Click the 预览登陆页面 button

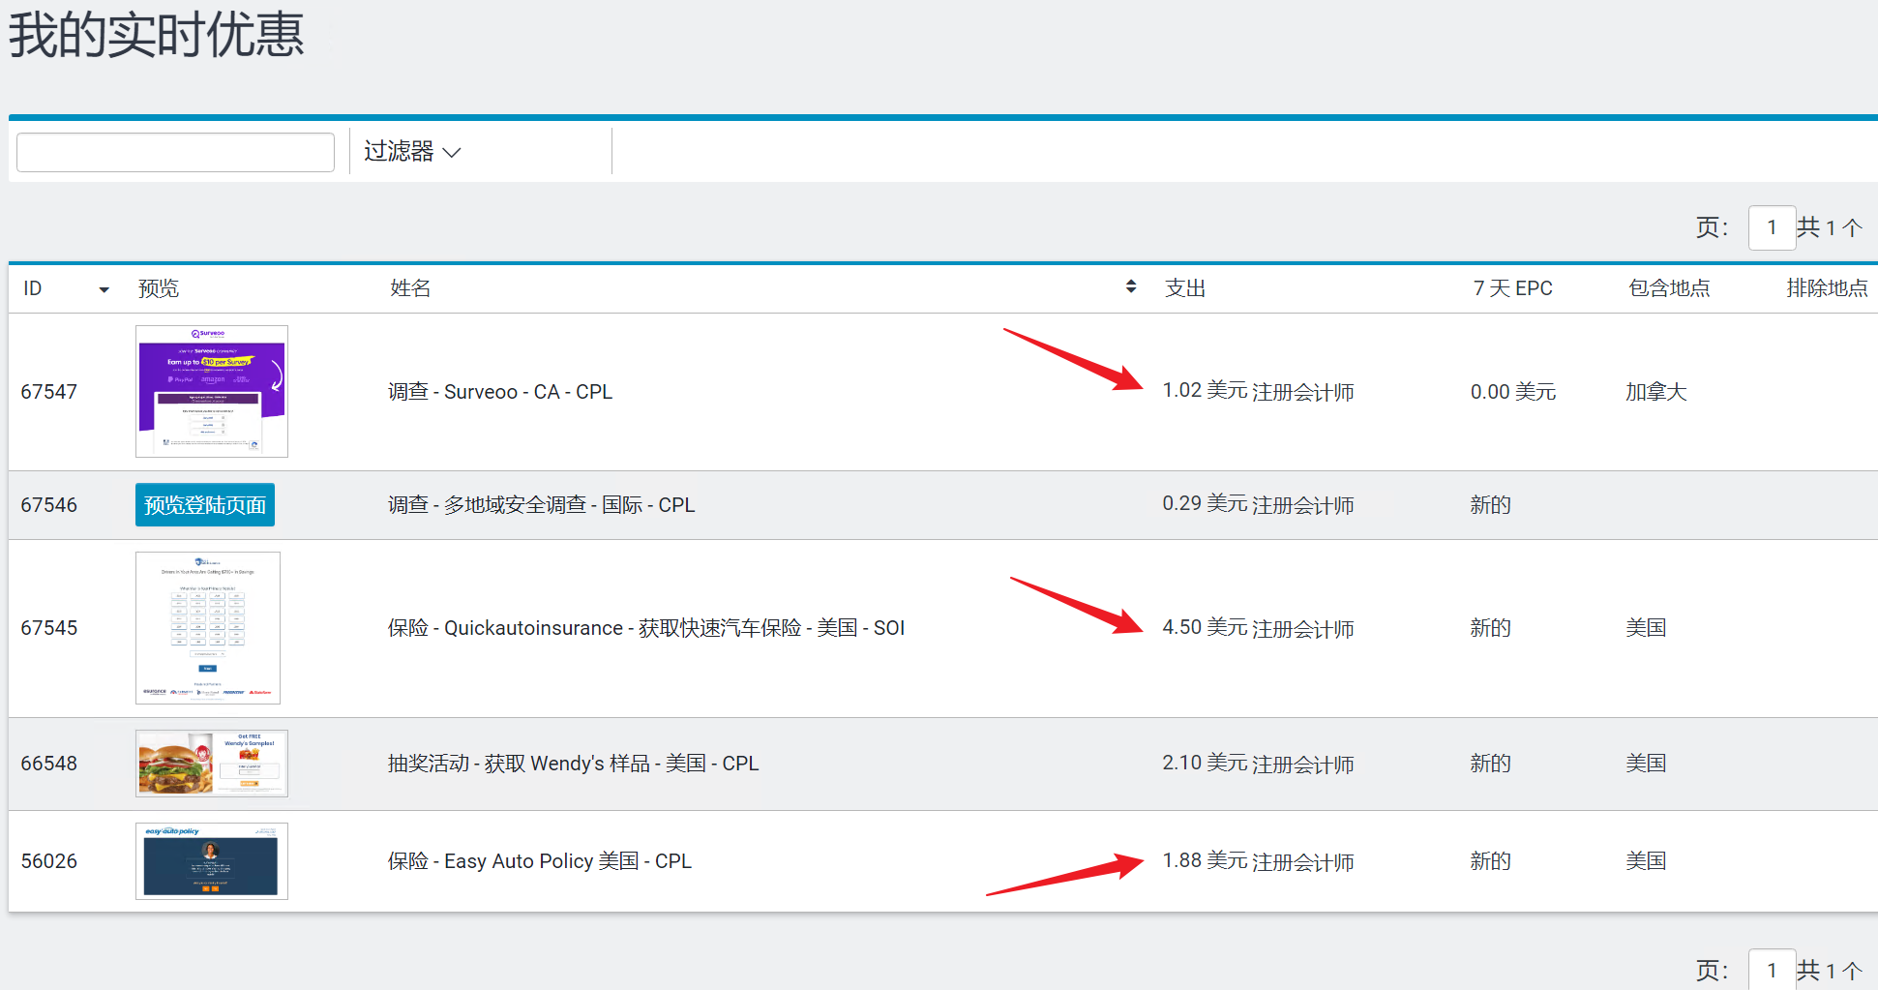(205, 505)
